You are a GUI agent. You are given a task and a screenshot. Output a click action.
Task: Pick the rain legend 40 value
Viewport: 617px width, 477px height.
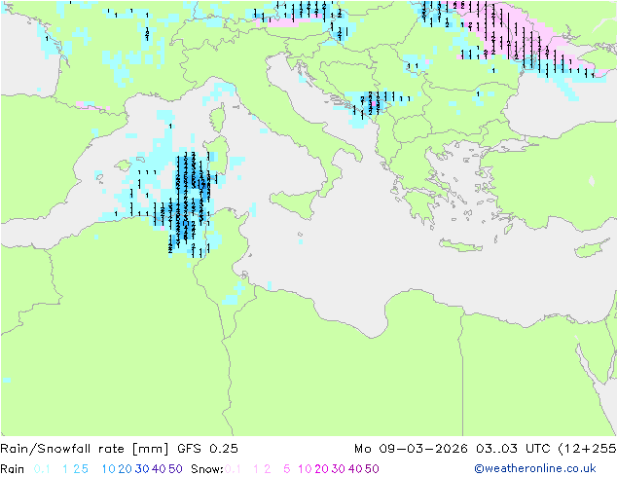159,469
